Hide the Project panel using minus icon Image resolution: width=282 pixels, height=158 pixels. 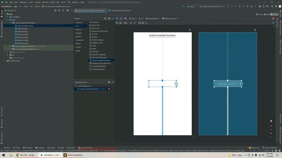click(71, 11)
